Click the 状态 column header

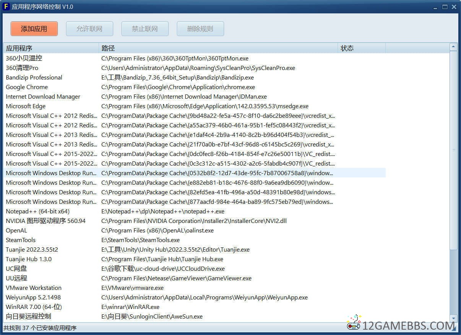click(x=361, y=48)
